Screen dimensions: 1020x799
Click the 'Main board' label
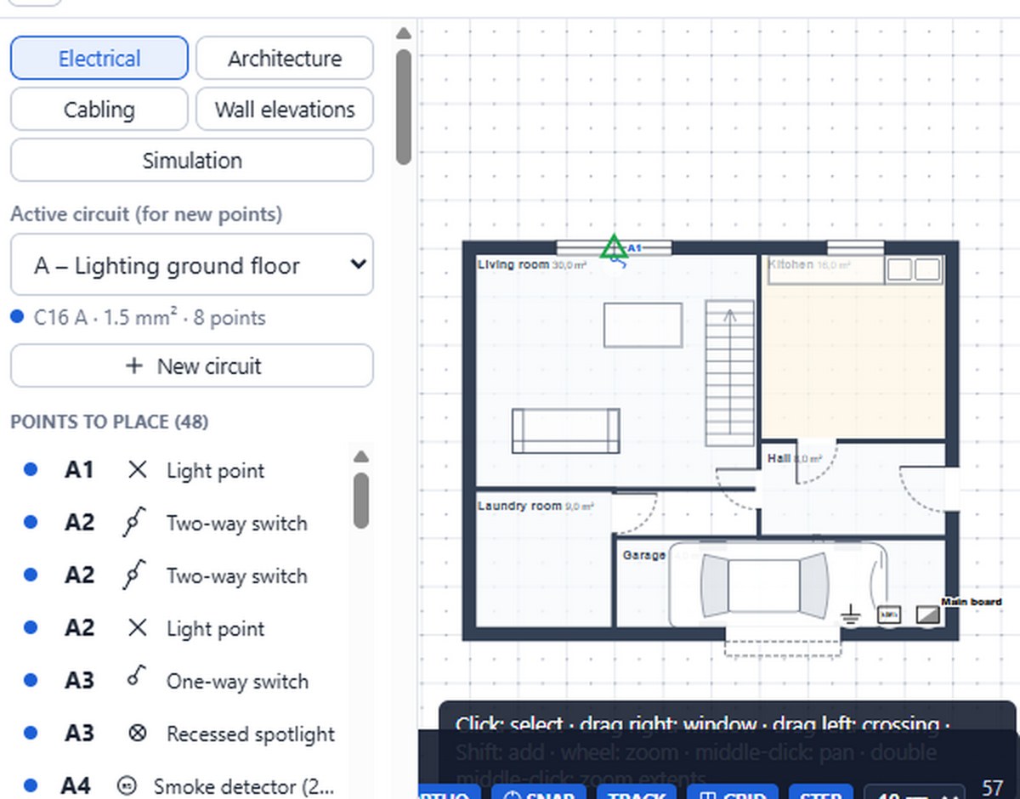(x=972, y=602)
